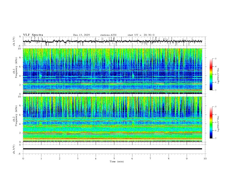Viewport: 231px width, 178px height.
Task: Select the date "Dec. 13, 2025" in header
Action: 81,35
